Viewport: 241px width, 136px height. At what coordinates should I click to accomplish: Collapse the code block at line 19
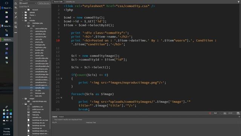tap(61, 79)
